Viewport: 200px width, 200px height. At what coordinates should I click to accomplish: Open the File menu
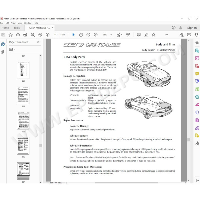[2, 23]
